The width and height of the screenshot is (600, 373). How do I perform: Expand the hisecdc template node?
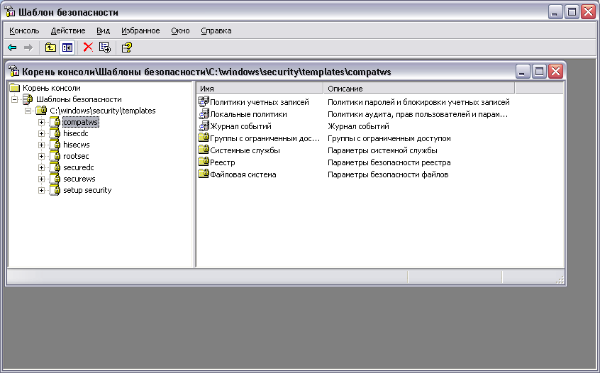[x=41, y=133]
